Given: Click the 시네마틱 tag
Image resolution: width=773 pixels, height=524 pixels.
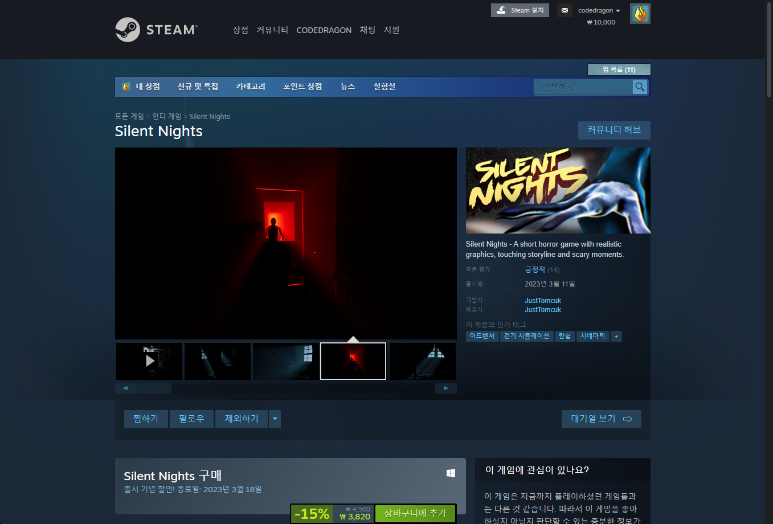Looking at the screenshot, I should coord(592,336).
